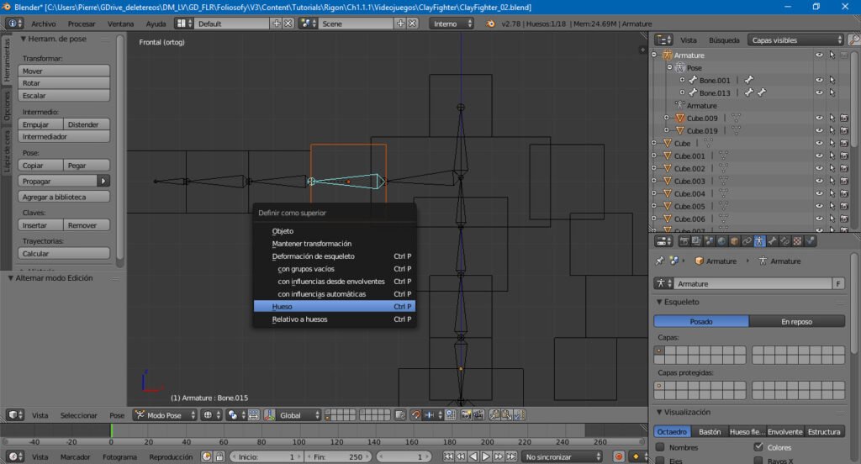The width and height of the screenshot is (861, 464).
Task: Click the Intermediador button
Action: click(x=64, y=137)
